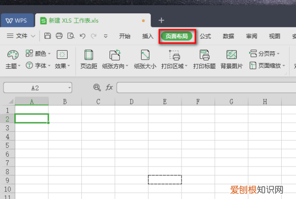Switch to the 审阅 tab
The width and height of the screenshot is (296, 199).
coord(252,36)
